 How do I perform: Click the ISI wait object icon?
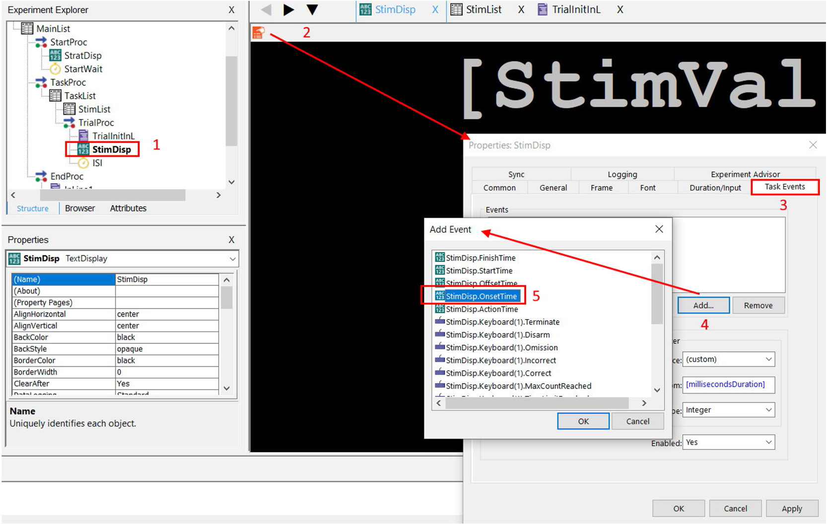coord(83,163)
